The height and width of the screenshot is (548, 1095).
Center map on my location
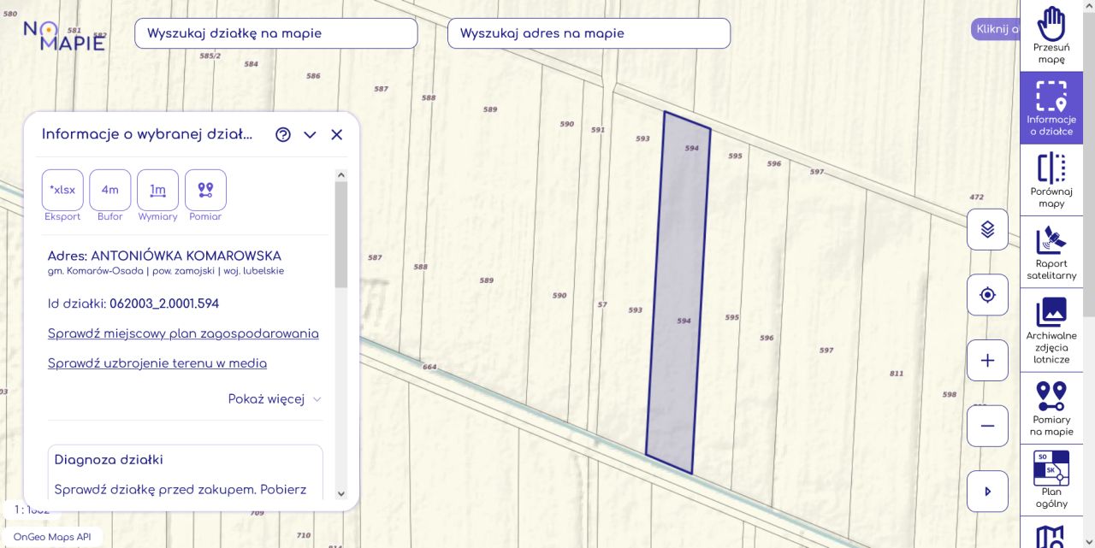coord(987,295)
